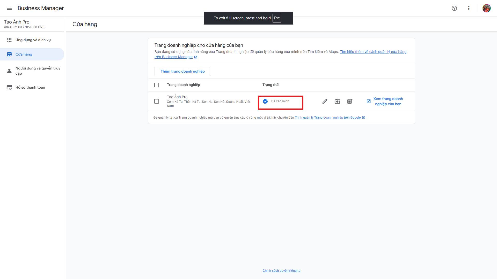Click the add photo camera icon
The image size is (497, 279).
pyautogui.click(x=337, y=101)
